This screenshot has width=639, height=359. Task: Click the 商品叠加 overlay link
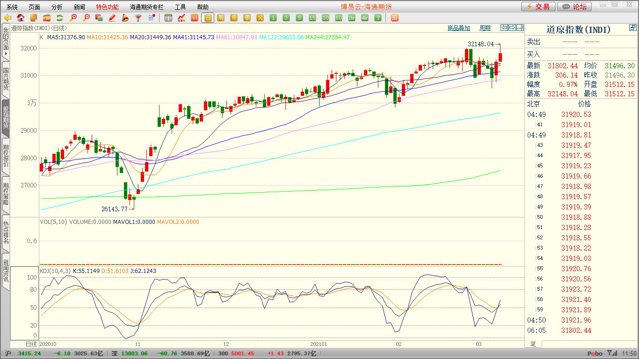tap(459, 28)
